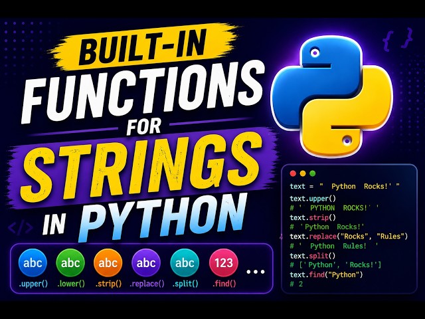
Task: Click the green dot in code window
Action: click(313, 173)
